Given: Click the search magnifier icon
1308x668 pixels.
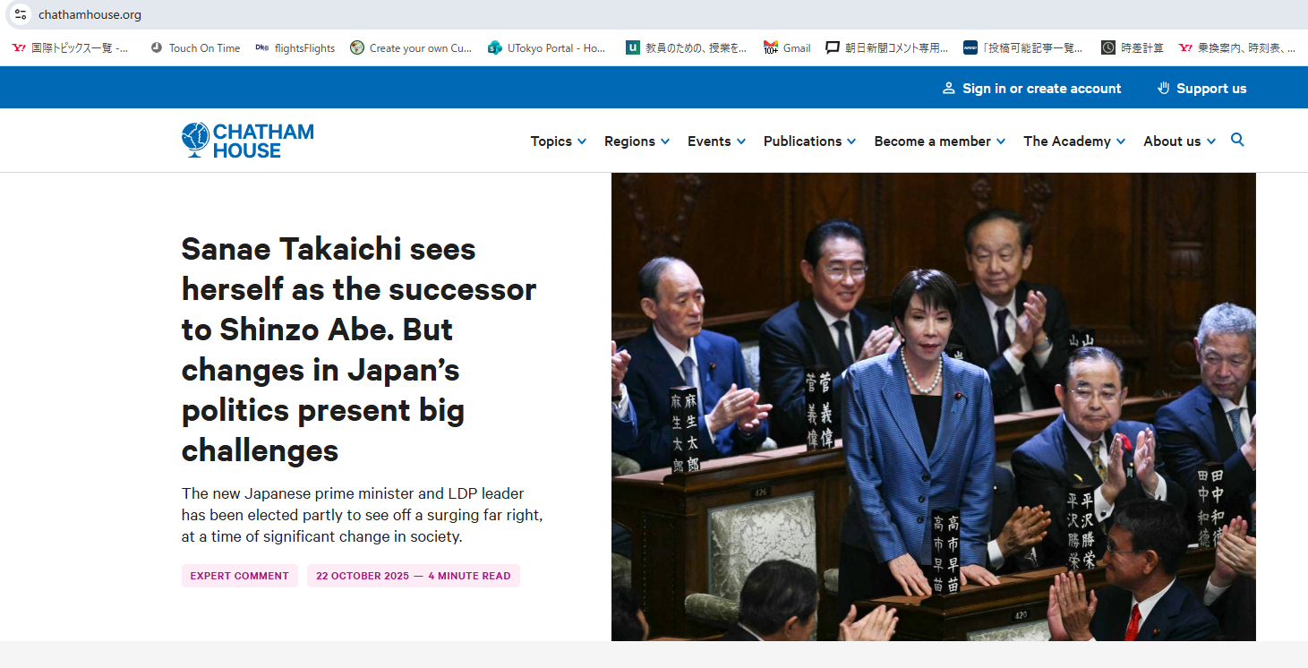Looking at the screenshot, I should point(1237,140).
